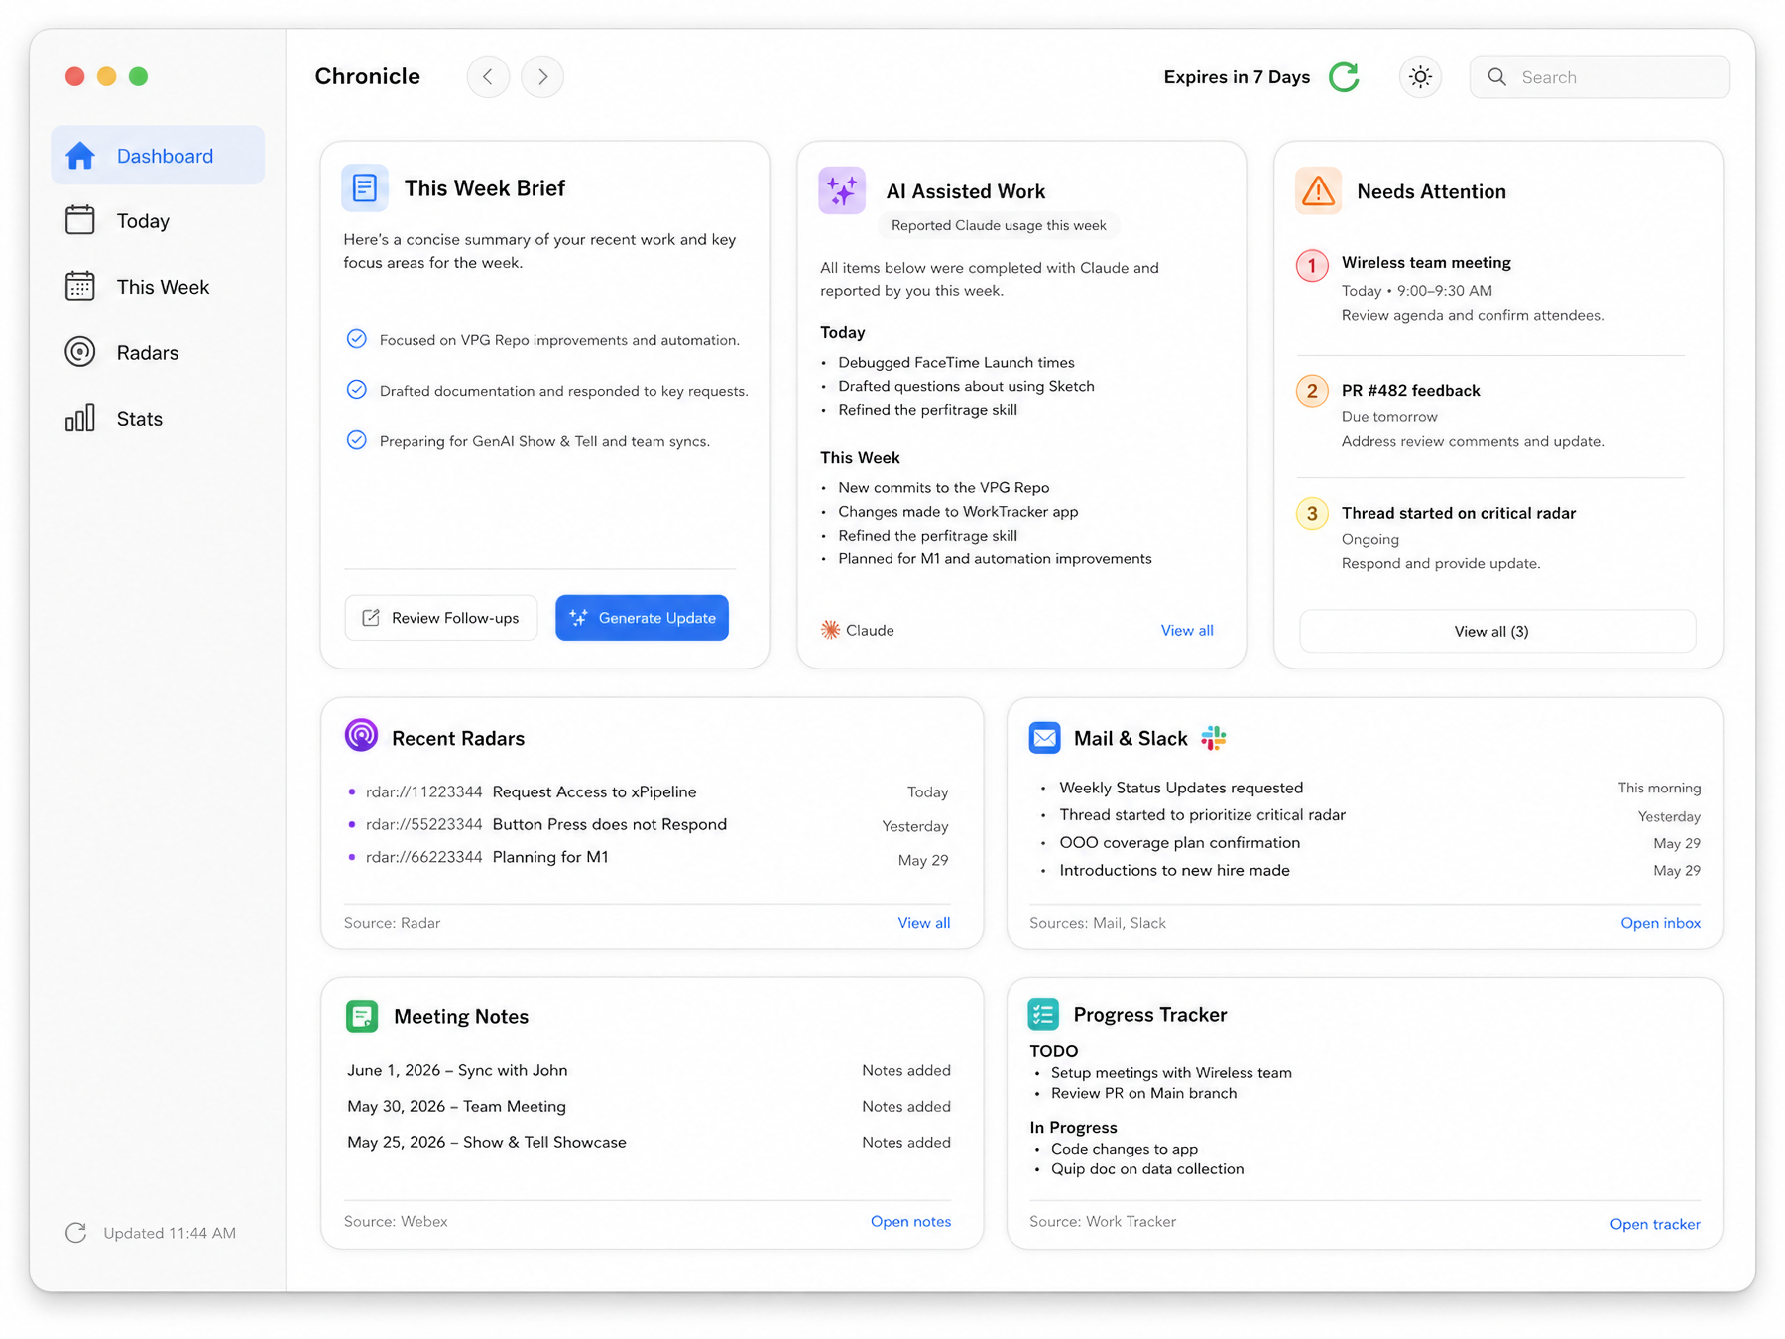
Task: Click the number 2 badge for PR #482
Action: click(1312, 391)
